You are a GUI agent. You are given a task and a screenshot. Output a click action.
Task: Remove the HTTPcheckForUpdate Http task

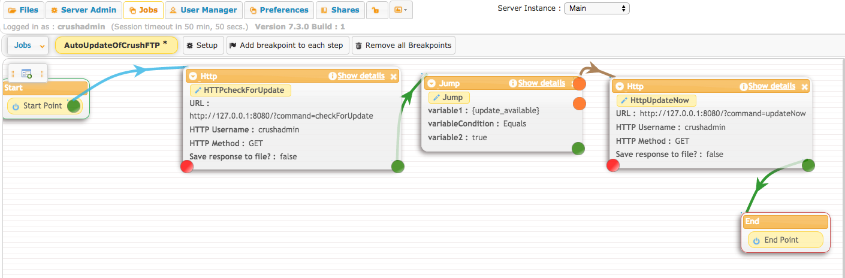coord(393,76)
